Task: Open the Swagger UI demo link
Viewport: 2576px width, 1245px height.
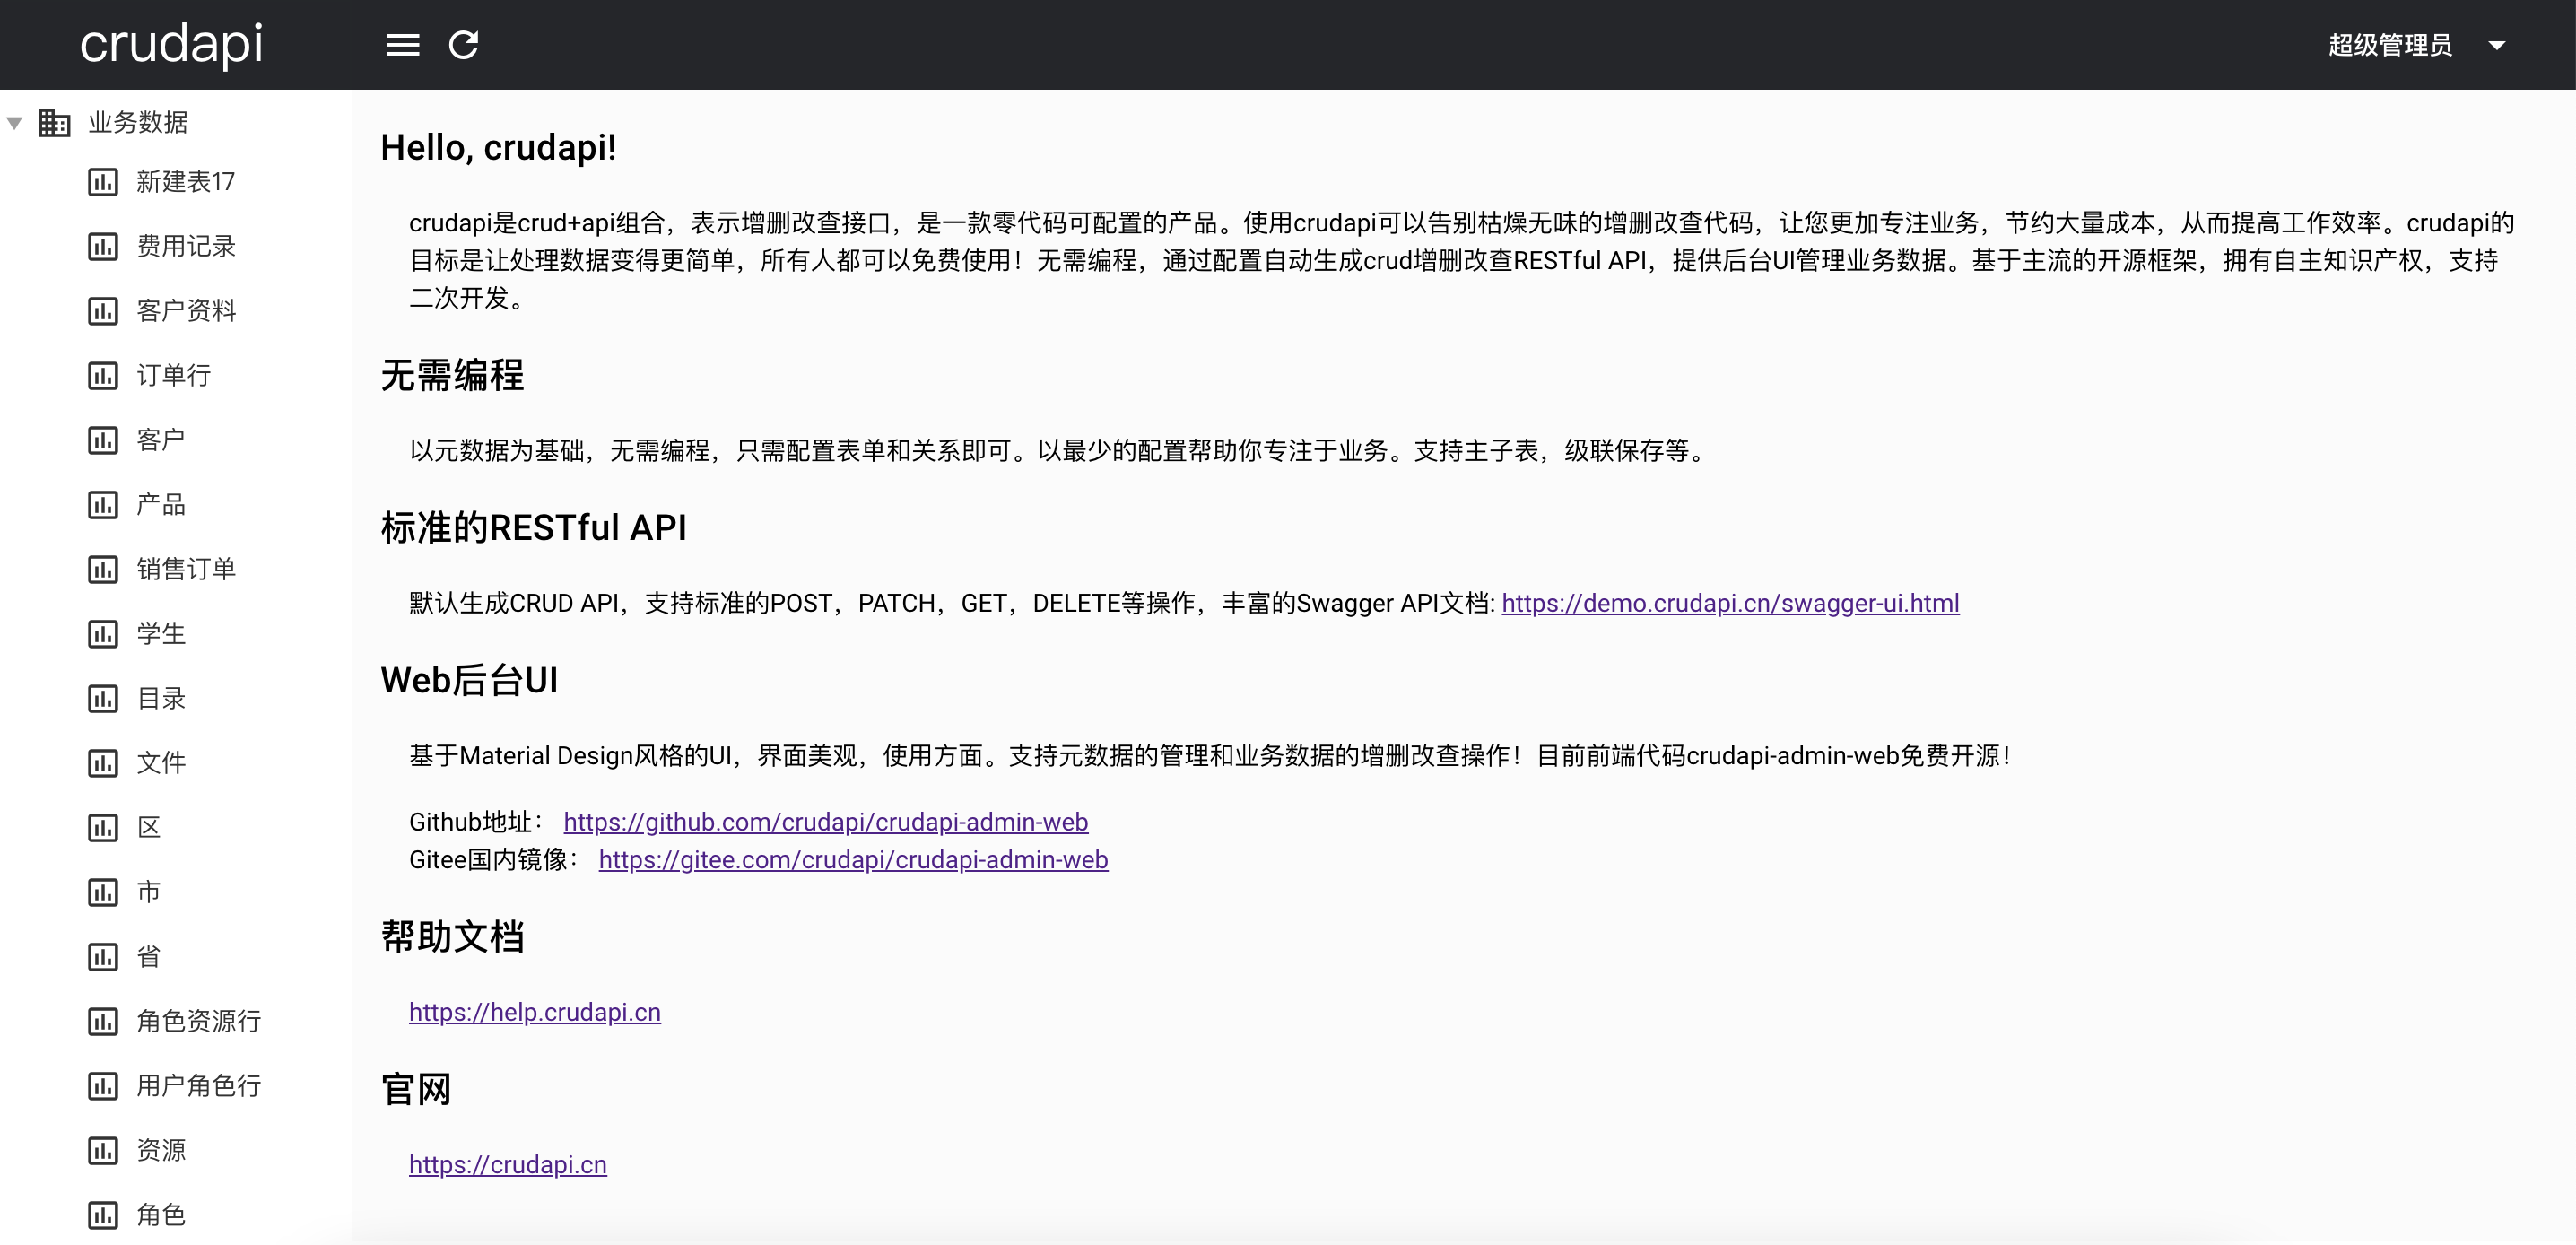Action: point(1729,603)
